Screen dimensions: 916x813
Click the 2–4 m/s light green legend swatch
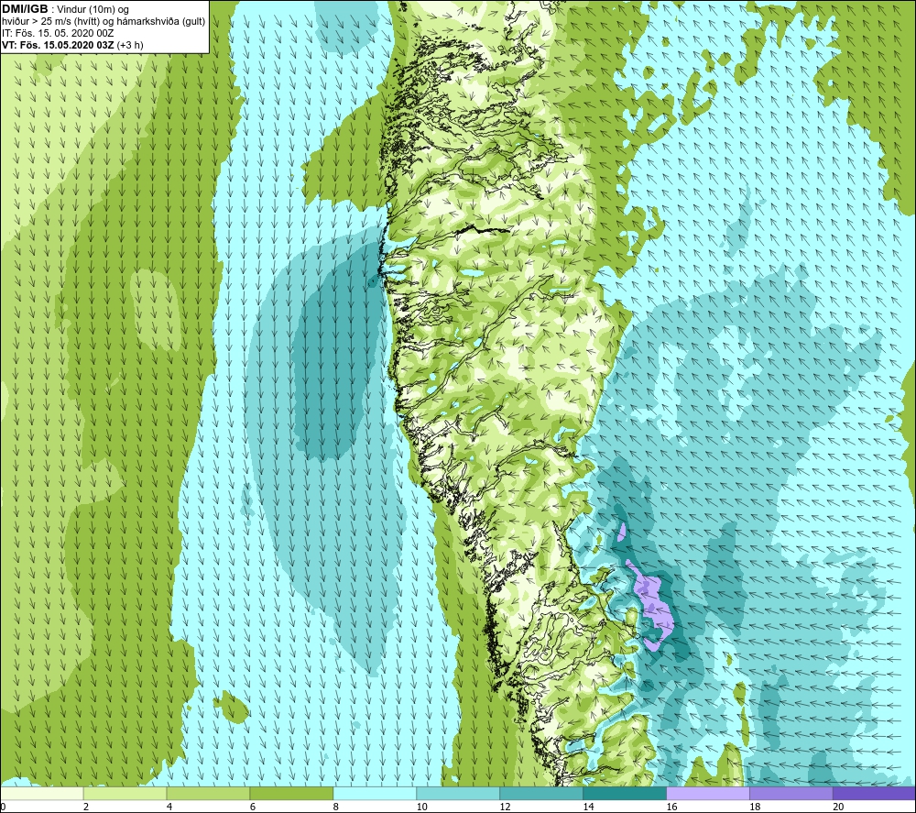(x=125, y=794)
